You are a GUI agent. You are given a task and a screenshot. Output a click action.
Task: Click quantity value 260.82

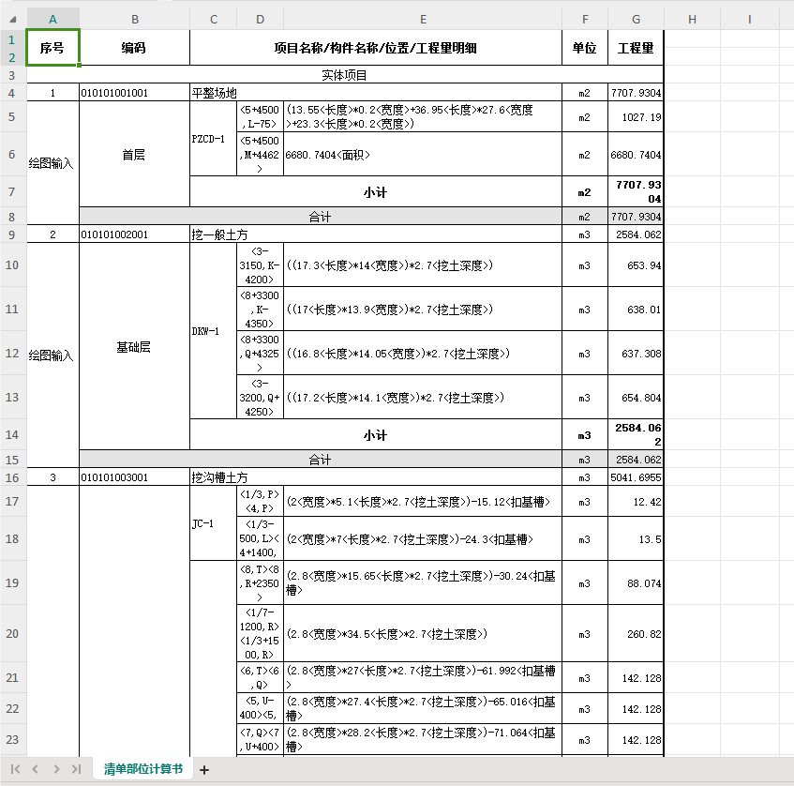(636, 633)
